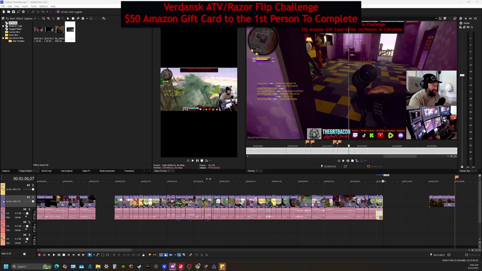Start preview of selected media in Project Media
Viewport: 482px width, 271px height.
[x=68, y=18]
